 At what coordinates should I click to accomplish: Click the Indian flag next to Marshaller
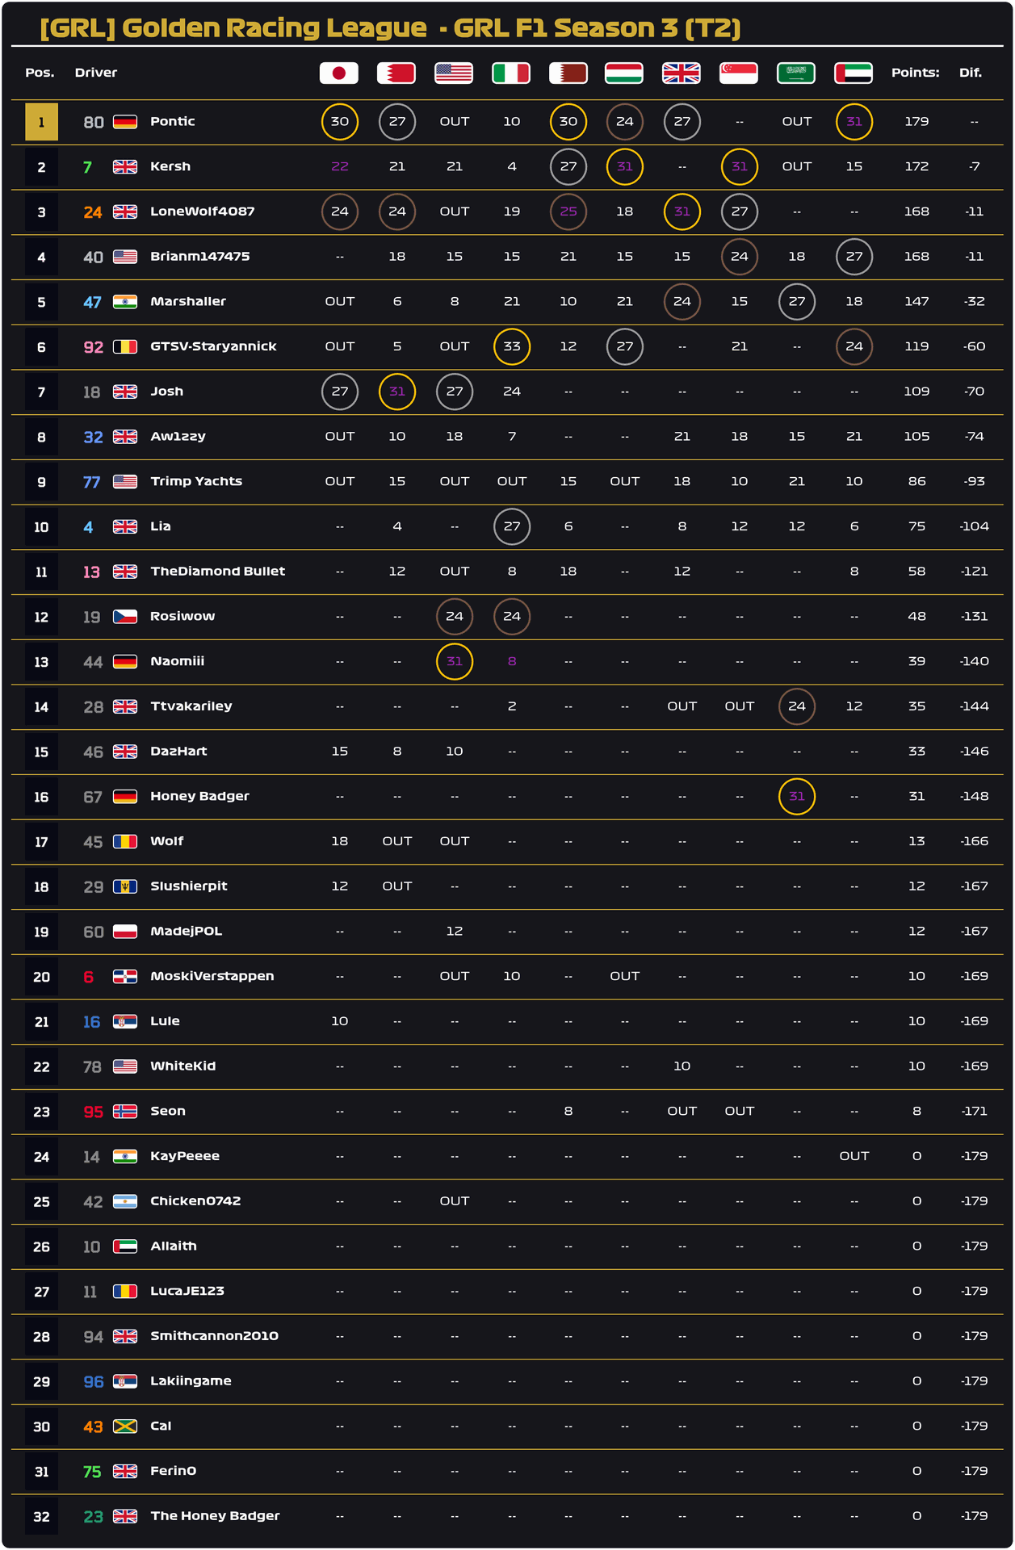pyautogui.click(x=125, y=302)
